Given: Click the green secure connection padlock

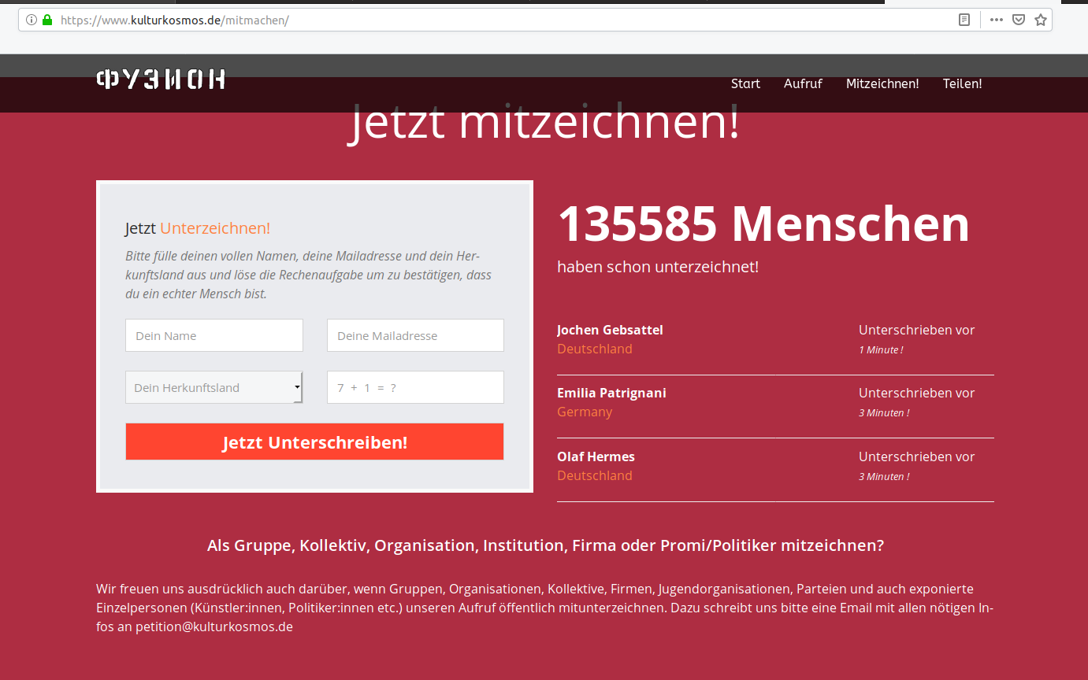Looking at the screenshot, I should [x=47, y=20].
